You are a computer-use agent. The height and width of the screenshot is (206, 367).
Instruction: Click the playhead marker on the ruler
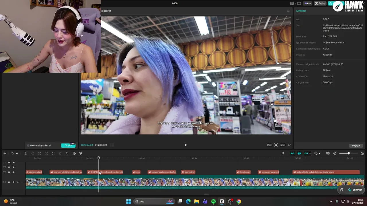click(99, 158)
